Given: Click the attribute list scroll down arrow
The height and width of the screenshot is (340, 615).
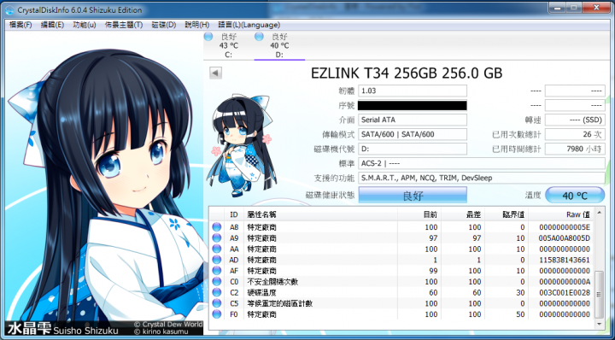Looking at the screenshot, I should tap(599, 324).
